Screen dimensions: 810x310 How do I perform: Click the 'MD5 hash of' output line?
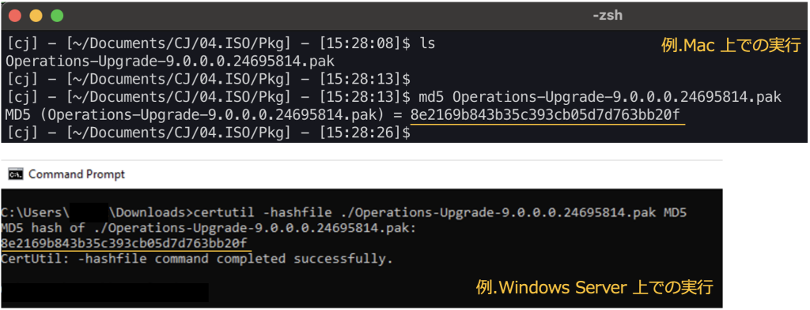pos(209,228)
